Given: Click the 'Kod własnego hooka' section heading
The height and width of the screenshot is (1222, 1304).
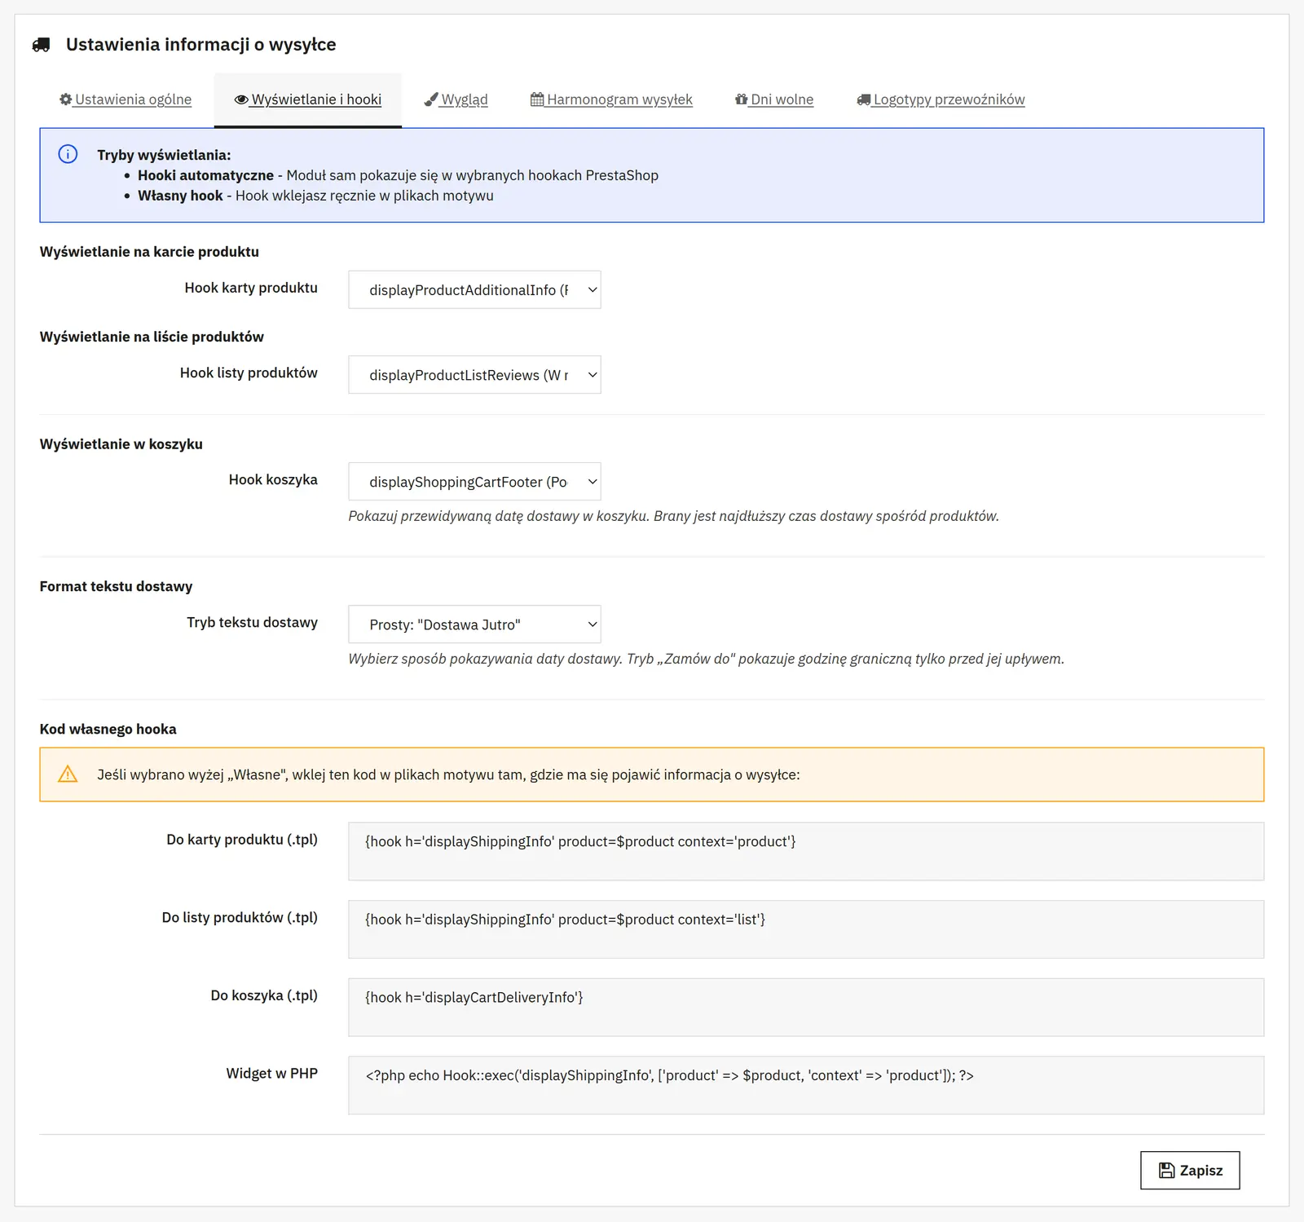Looking at the screenshot, I should click(x=108, y=729).
